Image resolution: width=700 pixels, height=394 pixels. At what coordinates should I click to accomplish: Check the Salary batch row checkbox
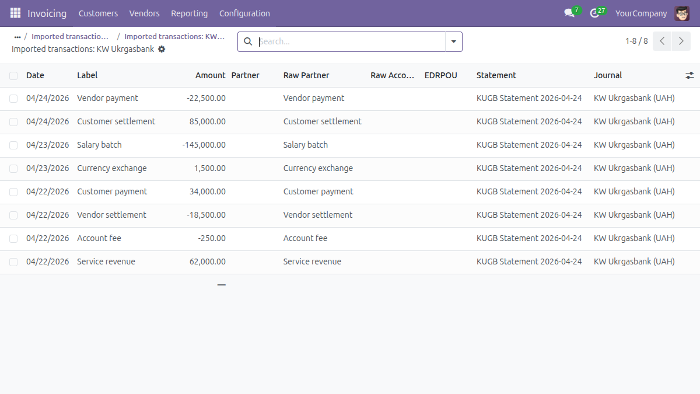13,145
